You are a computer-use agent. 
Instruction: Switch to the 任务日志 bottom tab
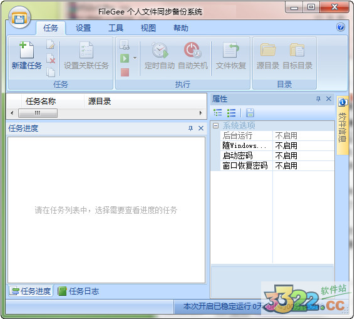78,291
